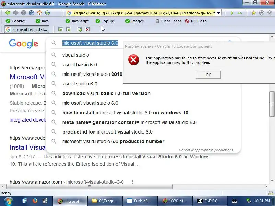Open the amazon.com result options dots
The image size is (275, 206).
pos(132,182)
